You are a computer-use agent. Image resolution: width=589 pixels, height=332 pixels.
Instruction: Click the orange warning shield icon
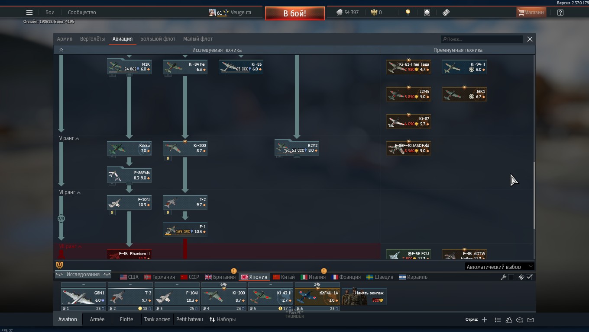[60, 265]
